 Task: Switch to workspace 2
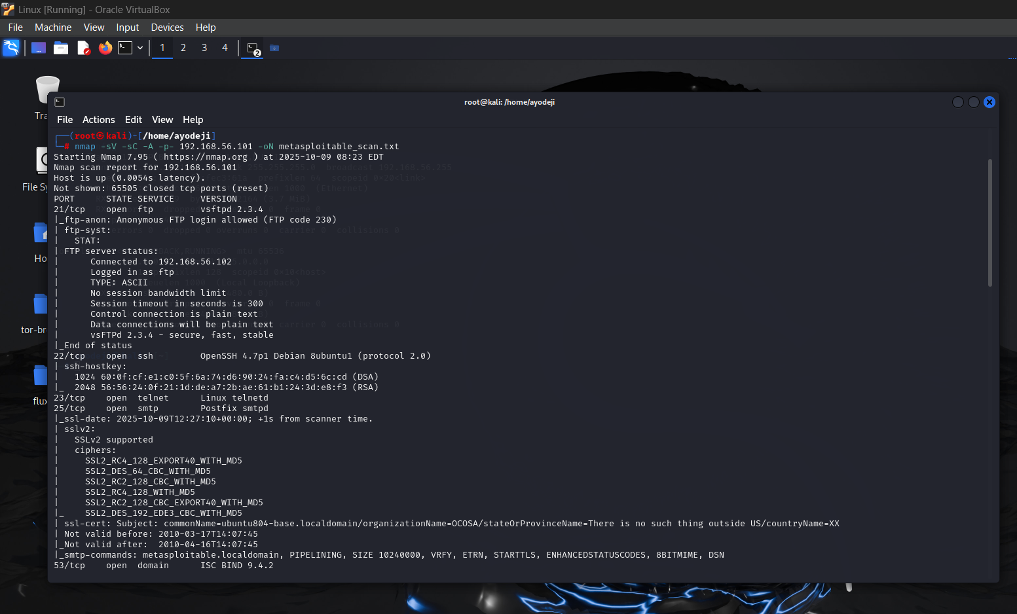point(183,48)
